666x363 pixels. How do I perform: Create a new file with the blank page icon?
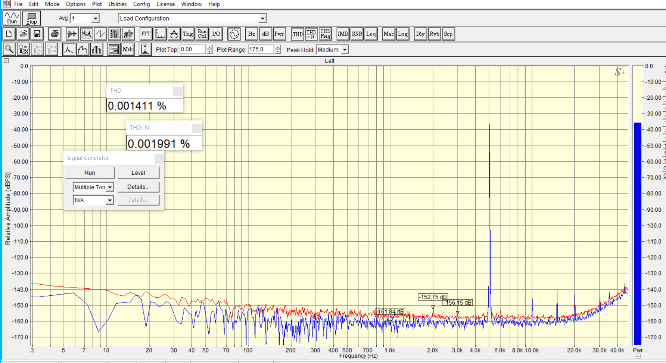pyautogui.click(x=9, y=34)
